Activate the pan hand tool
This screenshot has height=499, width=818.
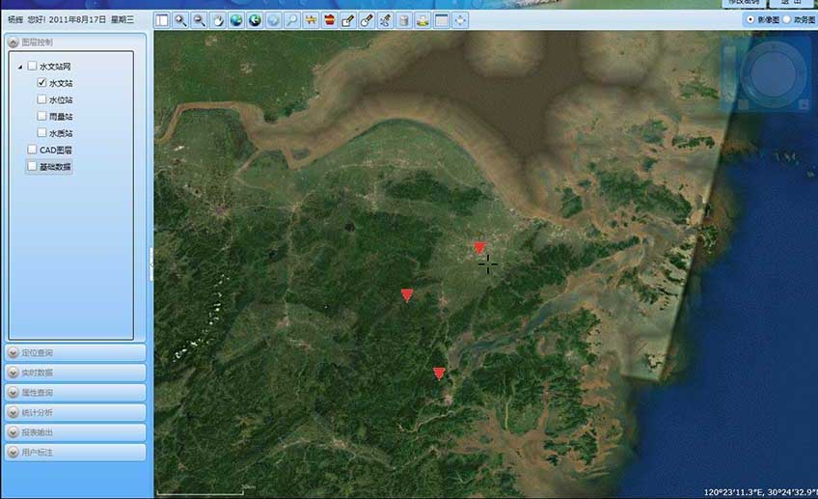click(x=218, y=20)
